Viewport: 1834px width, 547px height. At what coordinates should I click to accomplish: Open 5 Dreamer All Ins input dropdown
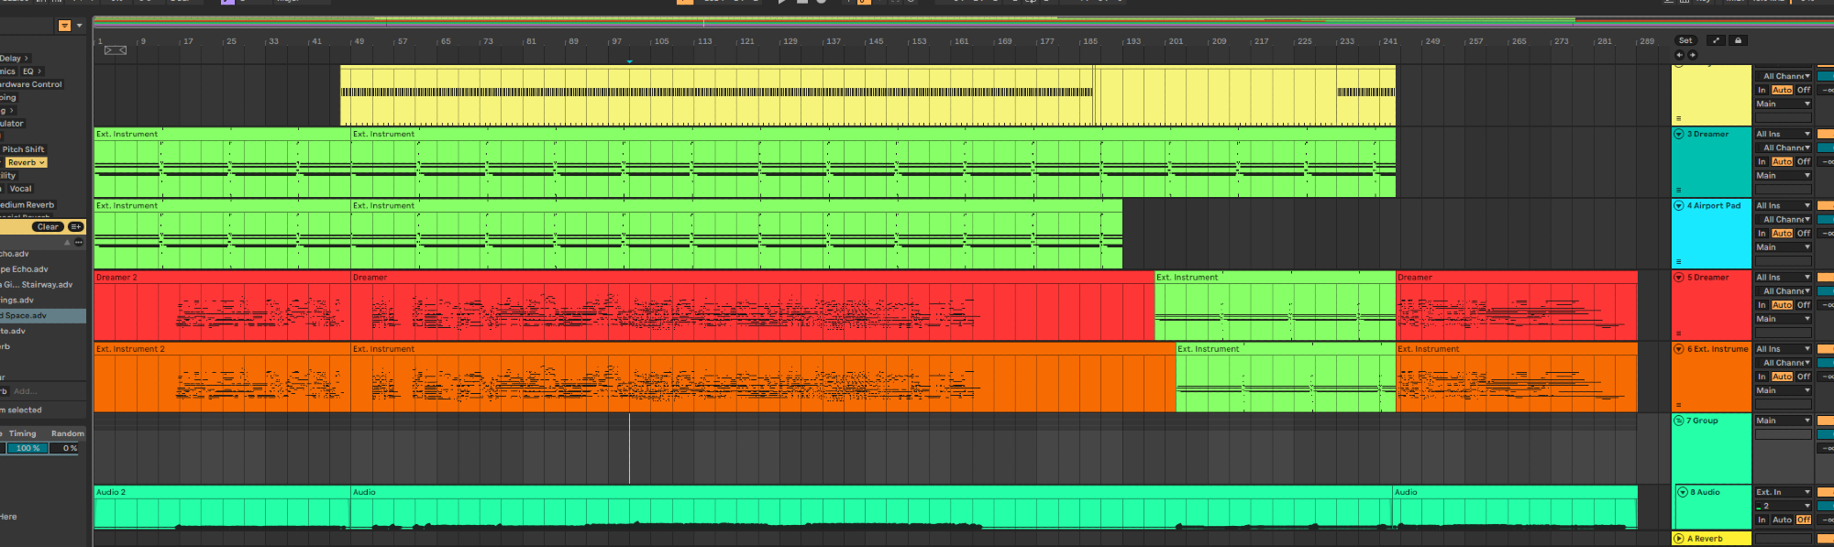pos(1783,277)
